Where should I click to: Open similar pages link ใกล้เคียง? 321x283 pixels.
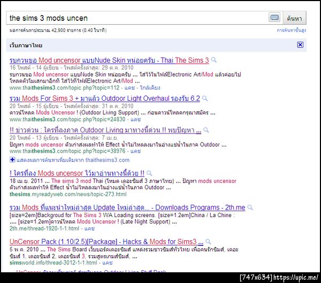pyautogui.click(x=150, y=88)
